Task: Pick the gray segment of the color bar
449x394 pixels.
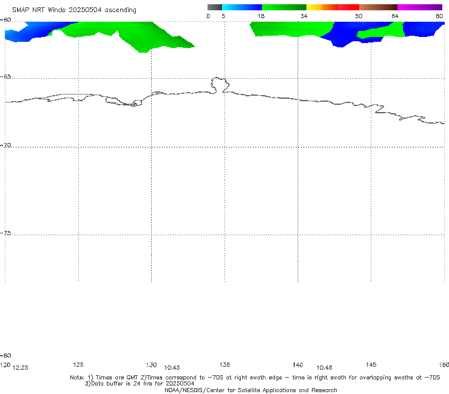Action: point(215,7)
